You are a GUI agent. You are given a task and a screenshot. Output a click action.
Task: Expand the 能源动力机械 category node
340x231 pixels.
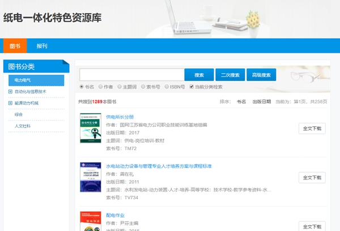click(x=10, y=103)
